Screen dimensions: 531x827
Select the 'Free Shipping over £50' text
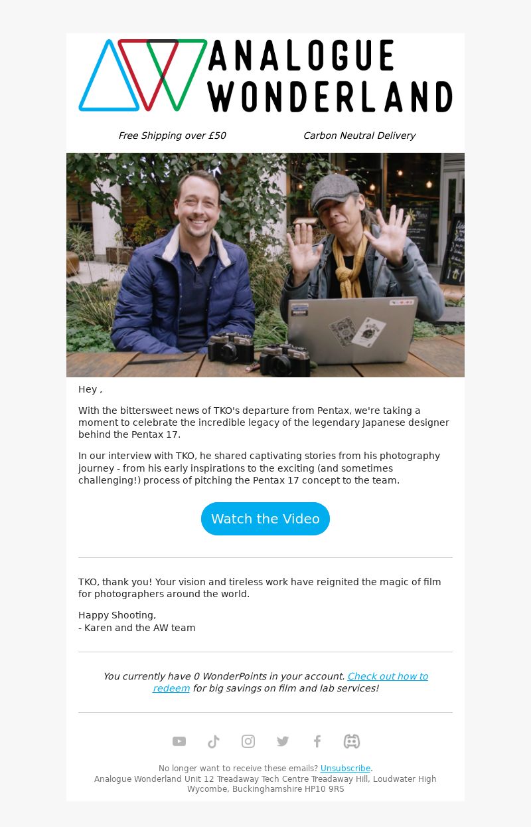tap(172, 136)
